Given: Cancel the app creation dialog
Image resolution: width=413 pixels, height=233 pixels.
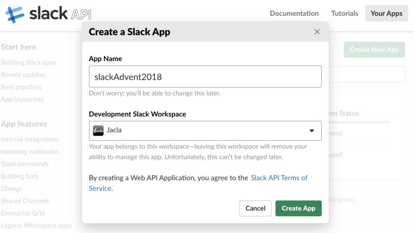Looking at the screenshot, I should (255, 208).
